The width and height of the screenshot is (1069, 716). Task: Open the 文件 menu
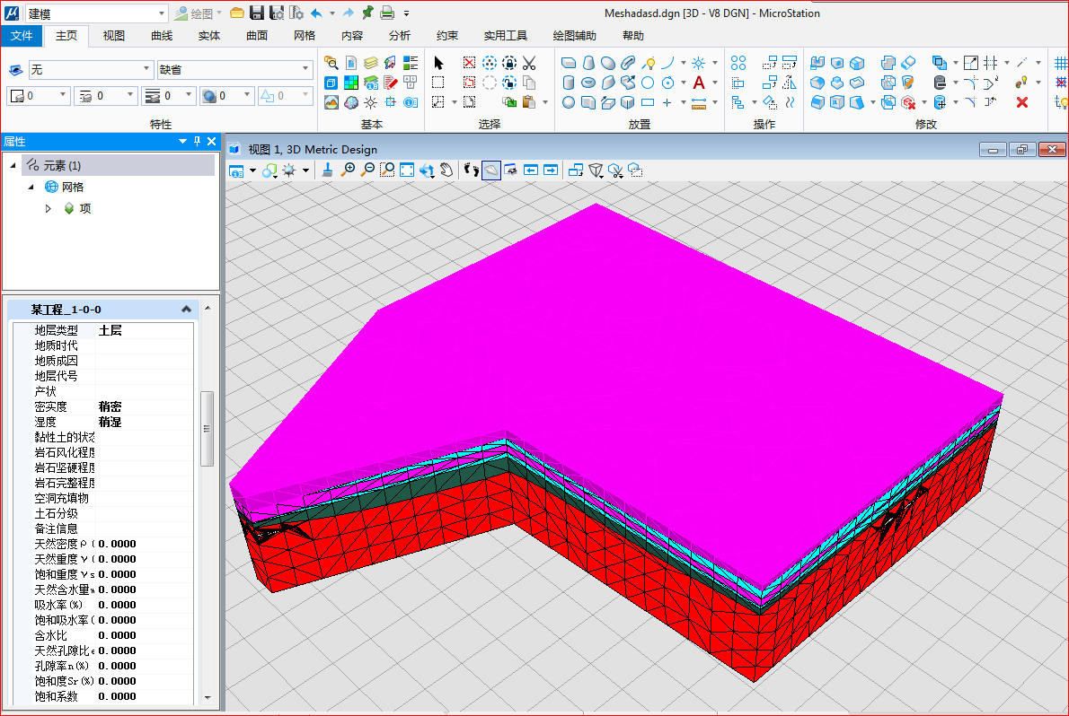22,35
